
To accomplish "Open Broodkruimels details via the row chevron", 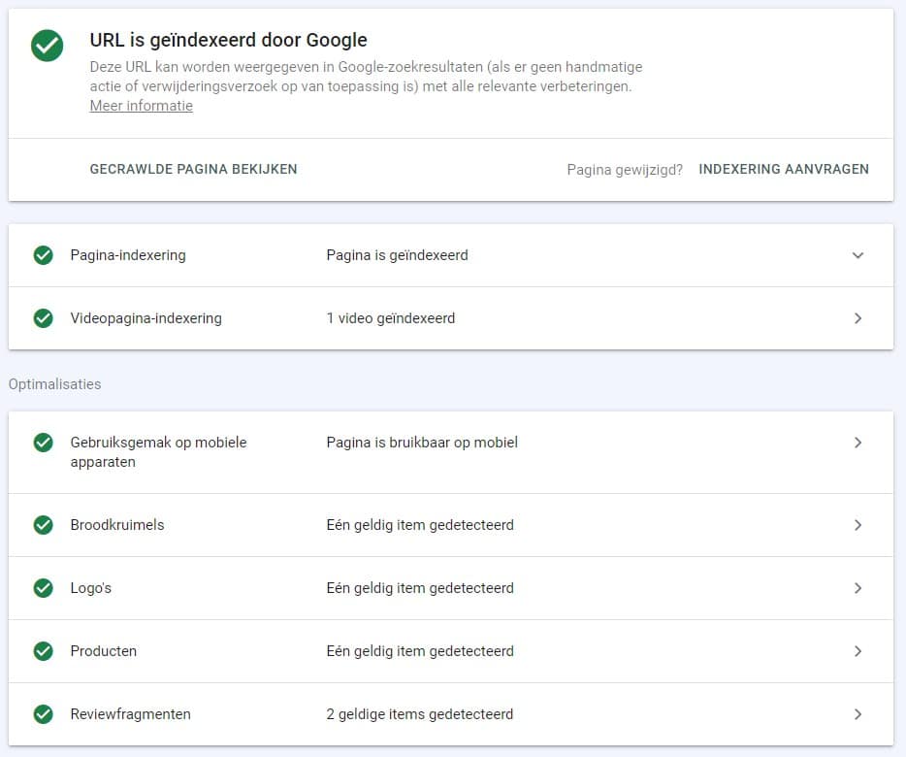I will tap(858, 525).
